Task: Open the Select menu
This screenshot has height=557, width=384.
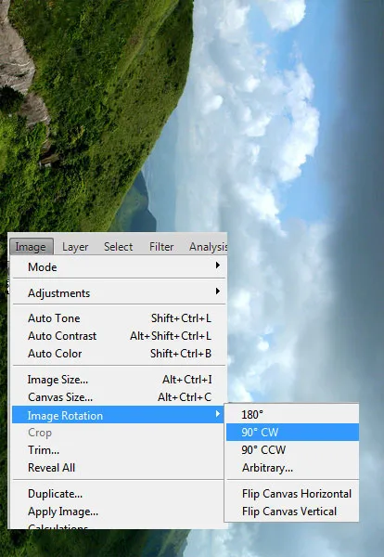Action: coord(118,247)
